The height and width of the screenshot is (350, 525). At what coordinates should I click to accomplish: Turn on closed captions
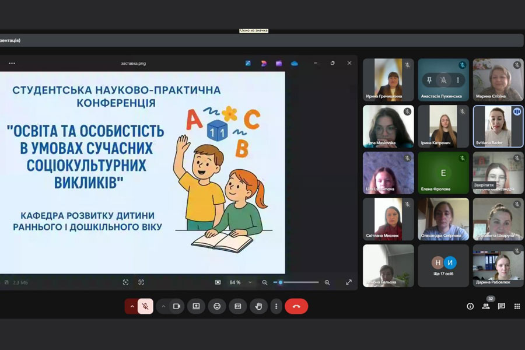tap(238, 306)
